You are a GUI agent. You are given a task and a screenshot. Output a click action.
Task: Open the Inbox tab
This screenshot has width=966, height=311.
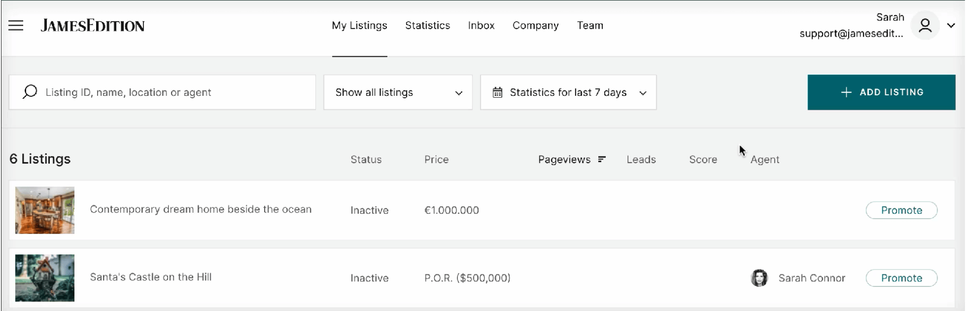tap(481, 26)
